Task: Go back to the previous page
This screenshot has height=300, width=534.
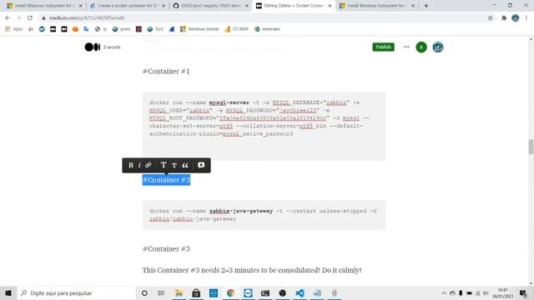Action: [x=8, y=18]
